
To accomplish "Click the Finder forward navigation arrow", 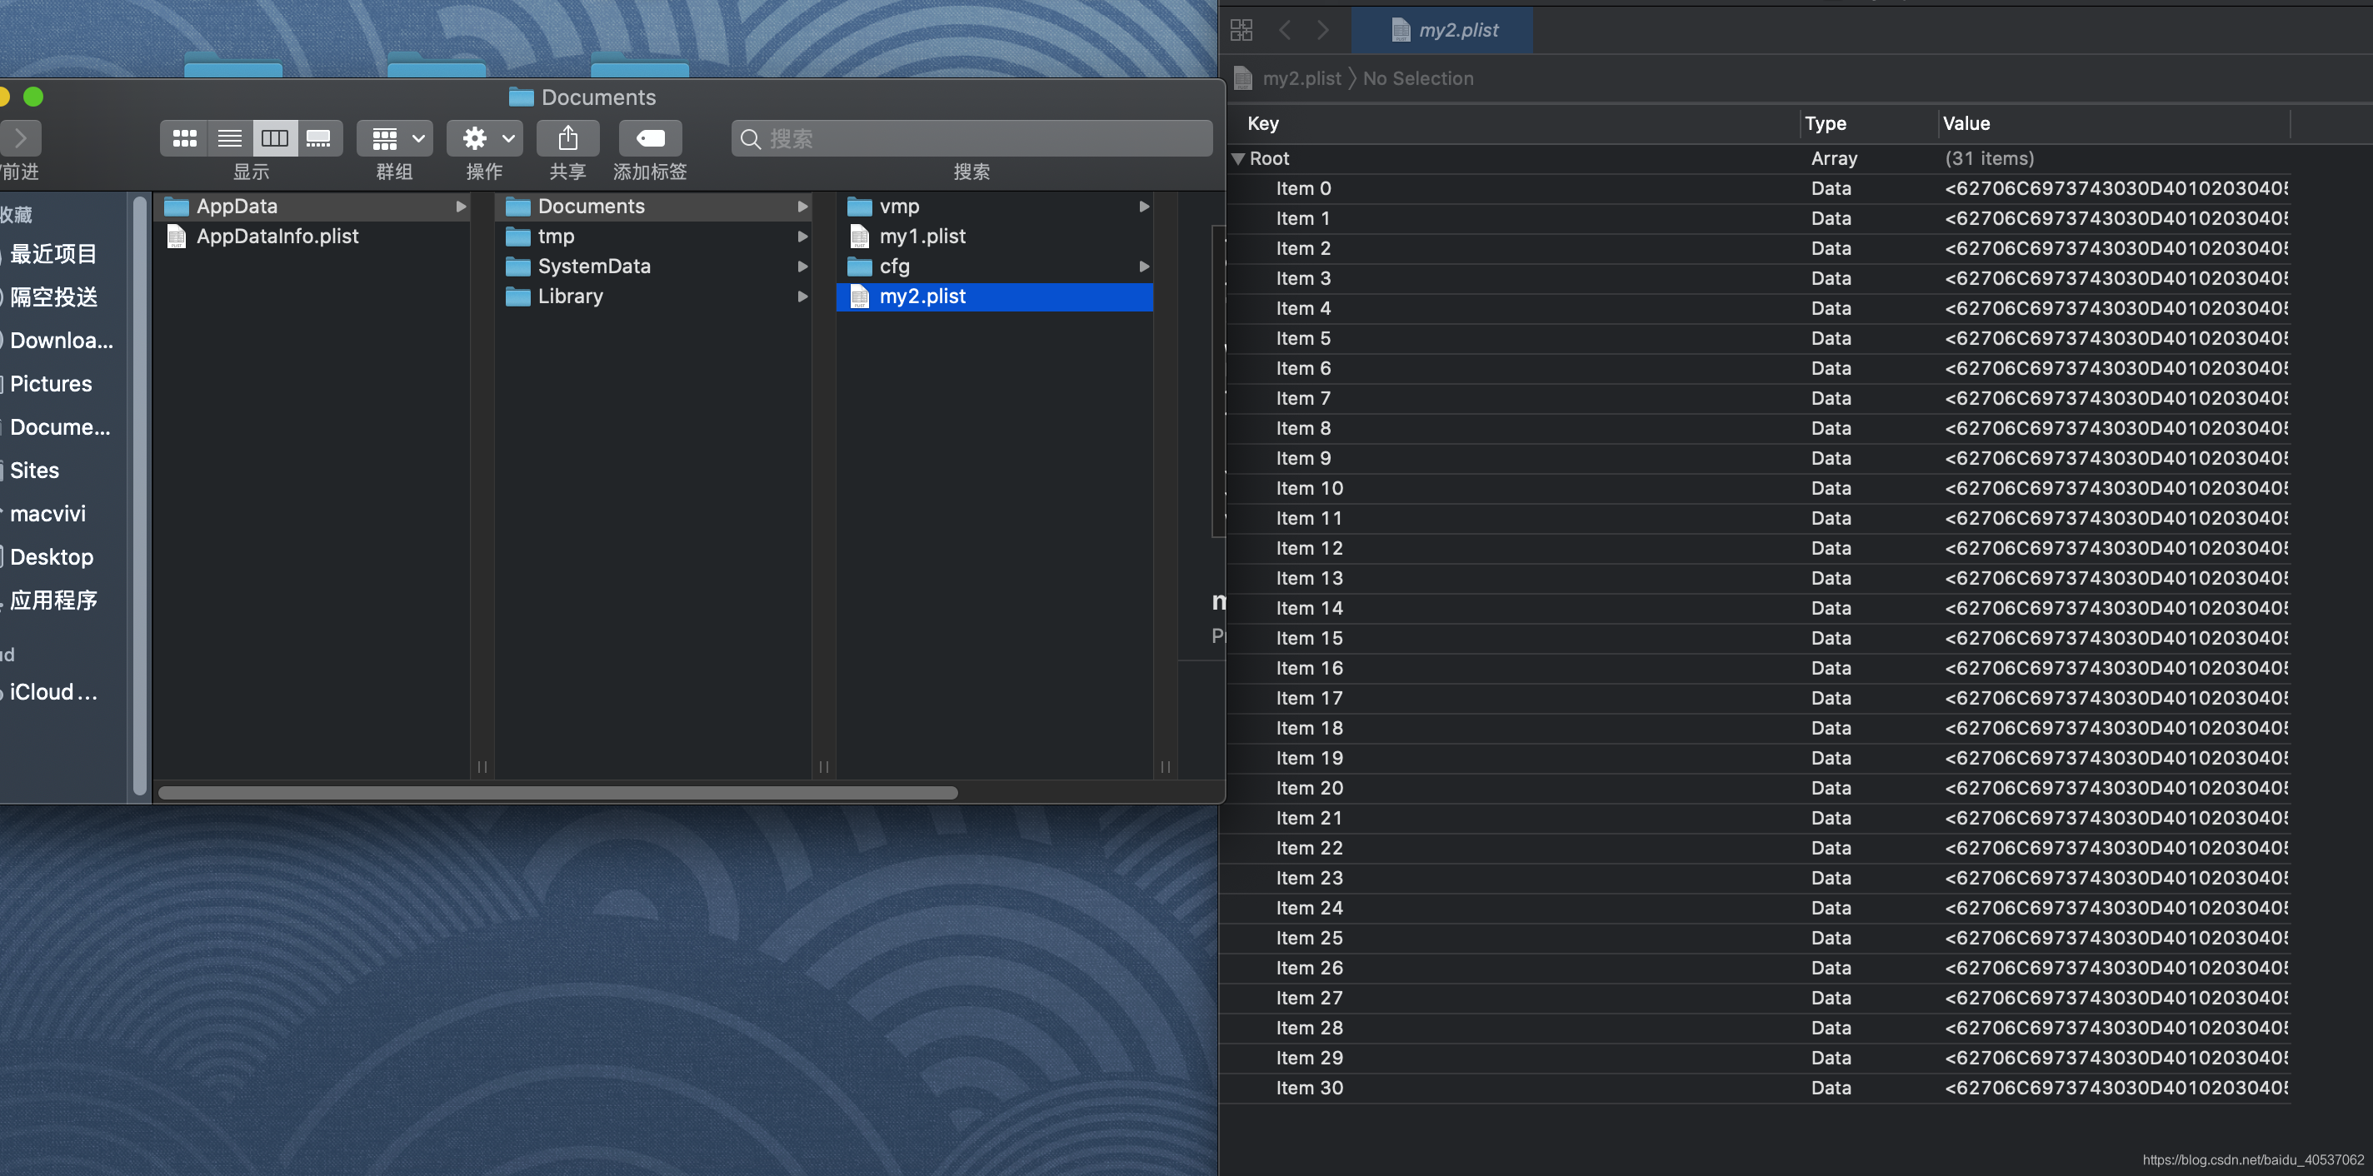I will click(20, 138).
